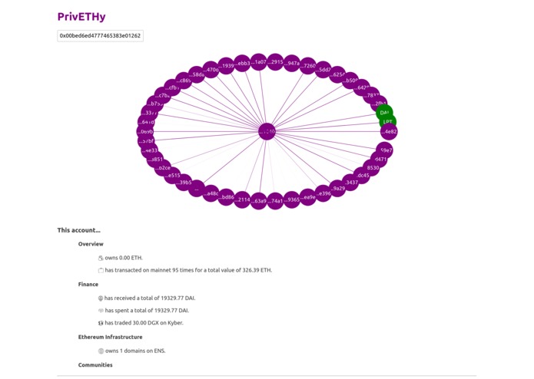Click the ...a48c address node

click(x=211, y=193)
